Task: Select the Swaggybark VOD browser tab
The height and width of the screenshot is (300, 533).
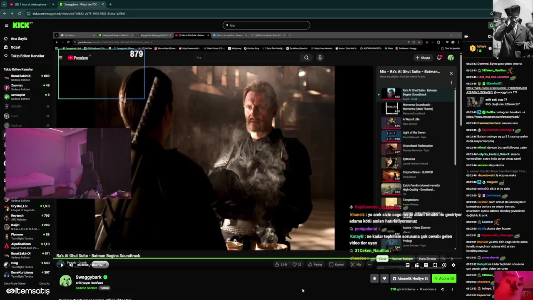Action: (82, 4)
